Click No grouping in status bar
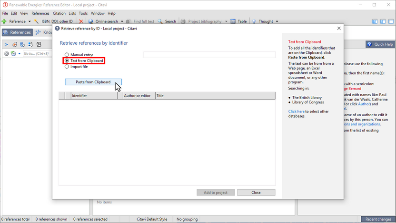This screenshot has width=396, height=223. click(187, 219)
